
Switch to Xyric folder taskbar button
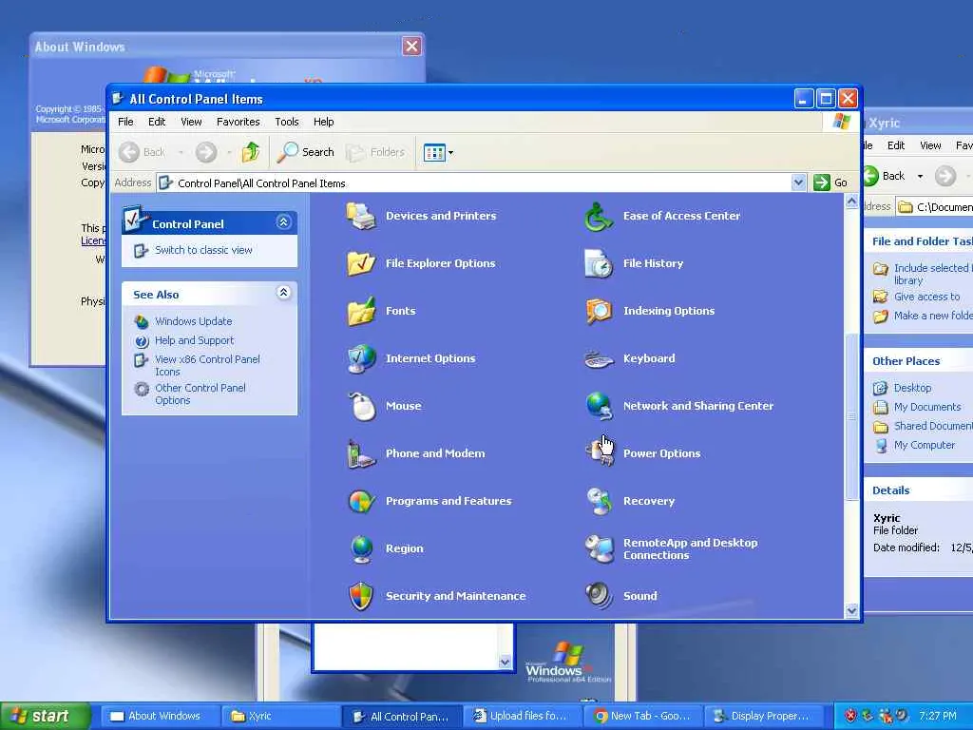click(280, 716)
